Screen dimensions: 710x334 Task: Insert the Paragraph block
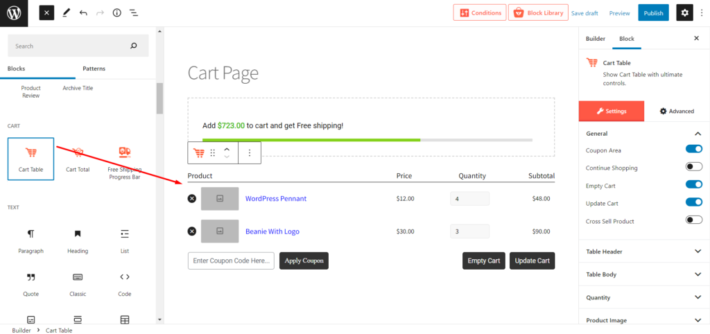pyautogui.click(x=31, y=241)
